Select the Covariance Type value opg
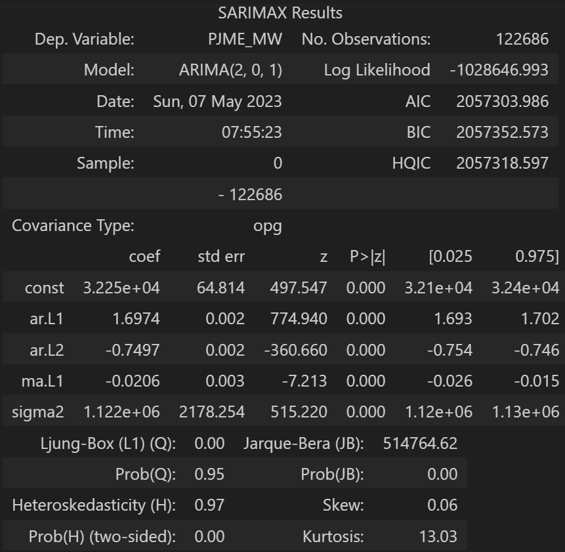This screenshot has height=552, width=565. point(268,226)
